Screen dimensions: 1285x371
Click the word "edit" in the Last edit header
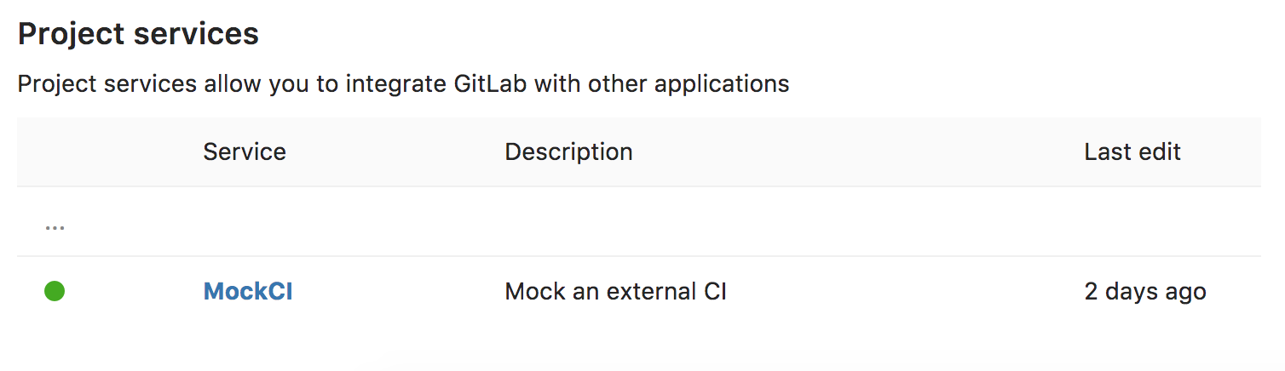1157,151
